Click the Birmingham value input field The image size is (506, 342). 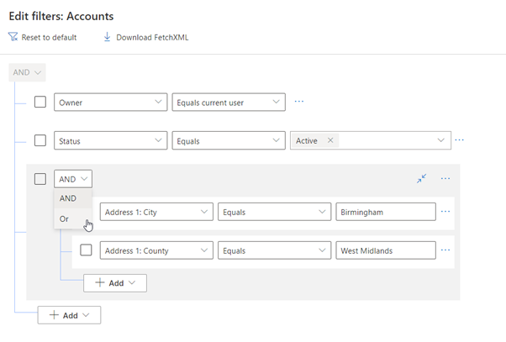384,212
